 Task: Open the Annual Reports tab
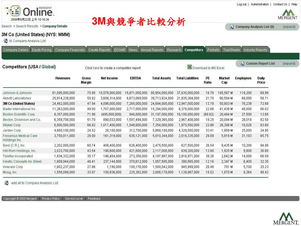coord(152,50)
